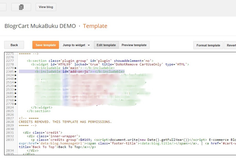Click the b:widget id='HTML99' code line
The height and width of the screenshot is (161, 236).
point(110,64)
